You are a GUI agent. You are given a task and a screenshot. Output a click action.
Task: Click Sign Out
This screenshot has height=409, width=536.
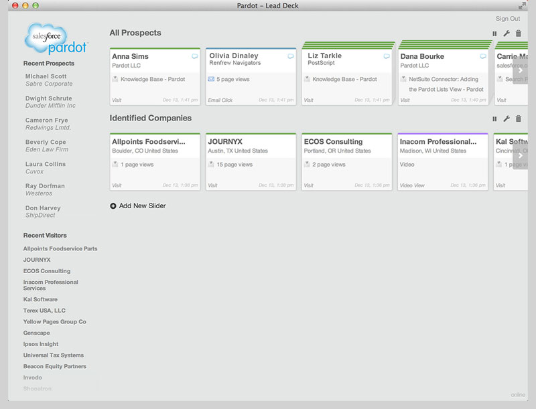508,19
